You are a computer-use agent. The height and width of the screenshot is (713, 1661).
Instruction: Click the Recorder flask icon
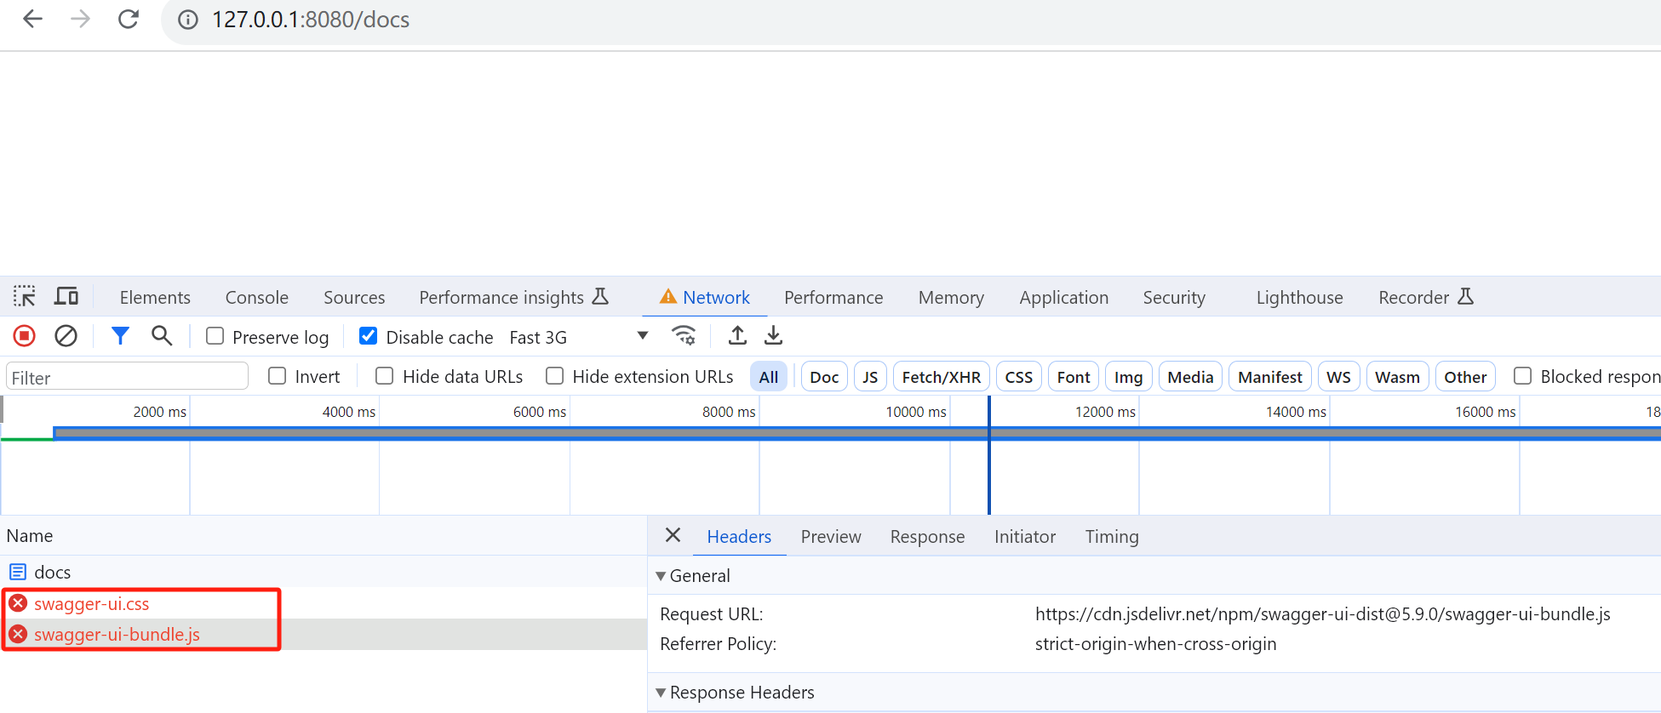(1465, 296)
